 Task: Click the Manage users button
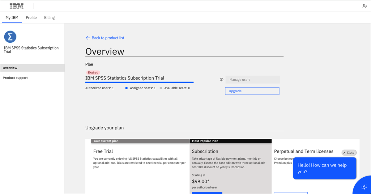click(252, 80)
